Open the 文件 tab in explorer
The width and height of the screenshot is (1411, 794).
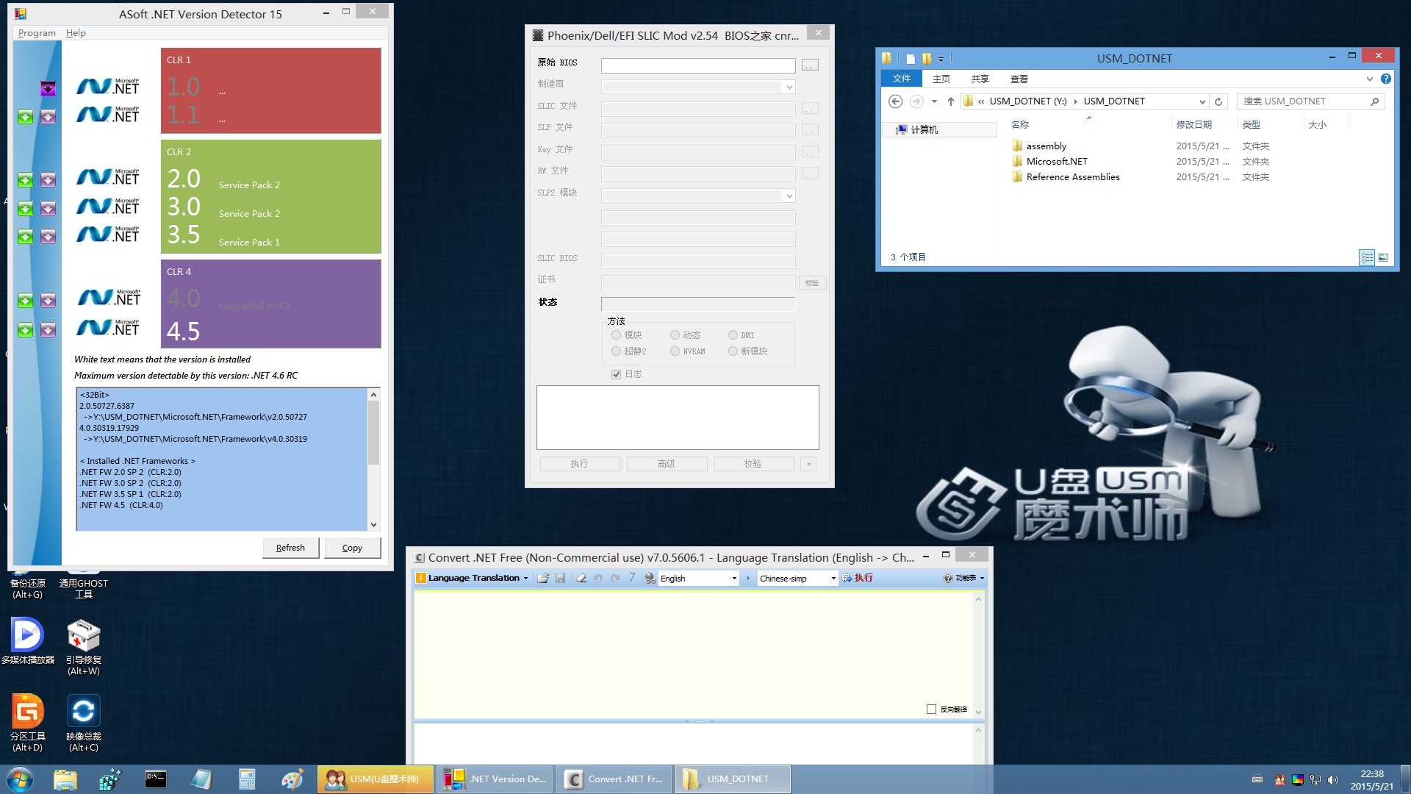pyautogui.click(x=901, y=79)
